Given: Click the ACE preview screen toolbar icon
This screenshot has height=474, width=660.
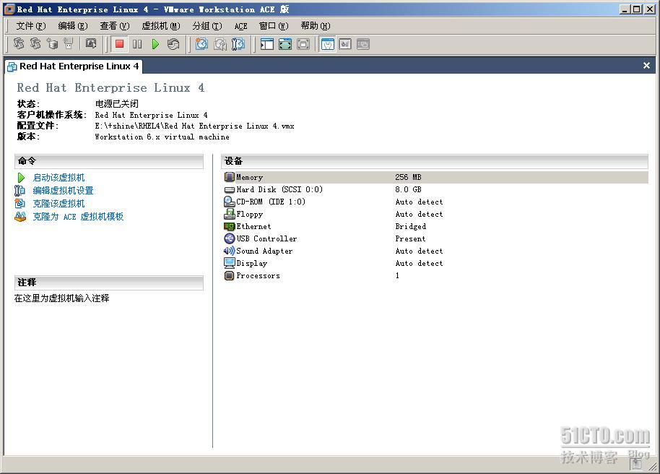Looking at the screenshot, I should tap(91, 43).
